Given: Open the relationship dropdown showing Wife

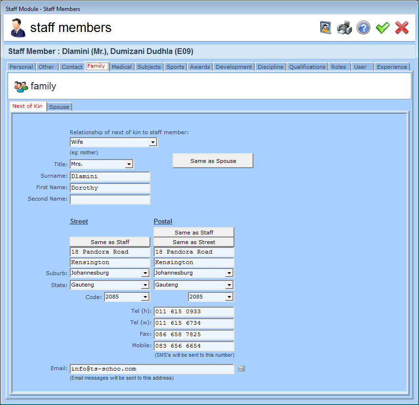Looking at the screenshot, I should tap(153, 142).
